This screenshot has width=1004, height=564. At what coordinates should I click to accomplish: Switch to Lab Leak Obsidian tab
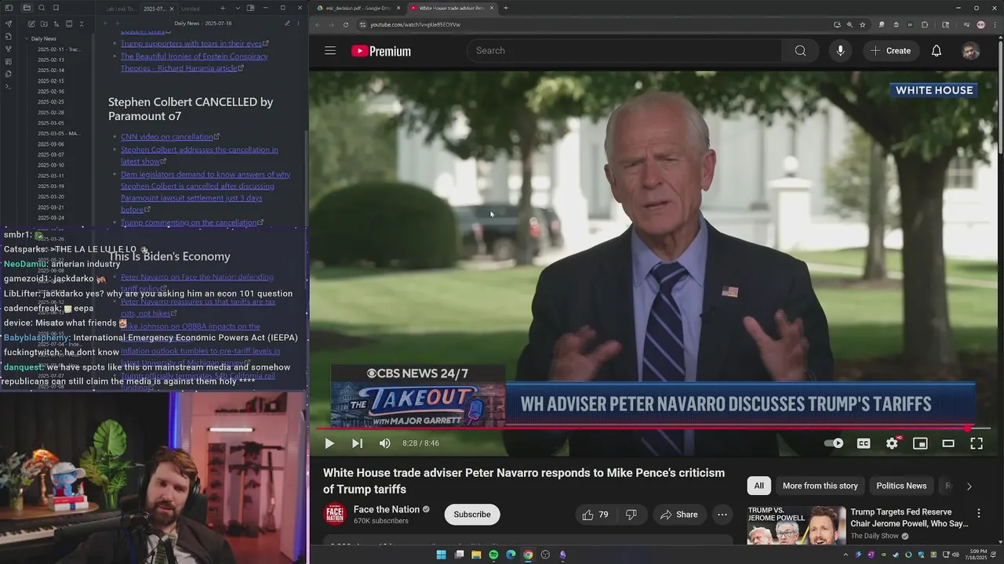(x=120, y=9)
